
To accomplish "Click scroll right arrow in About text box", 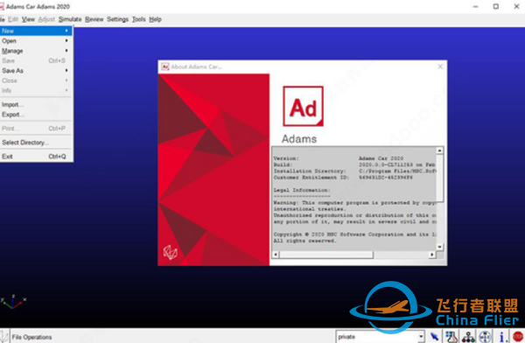I will [432, 255].
